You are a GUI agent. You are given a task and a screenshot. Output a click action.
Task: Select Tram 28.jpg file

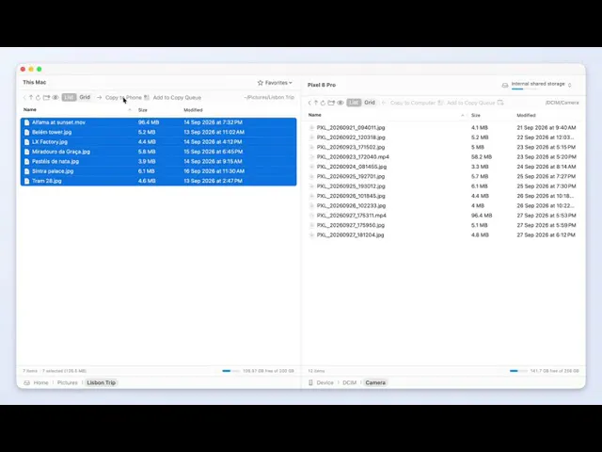point(158,181)
